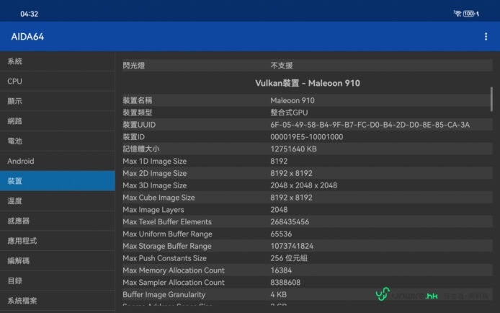Click the 000019E5-10001000 value
This screenshot has height=313, width=500.
click(x=307, y=137)
